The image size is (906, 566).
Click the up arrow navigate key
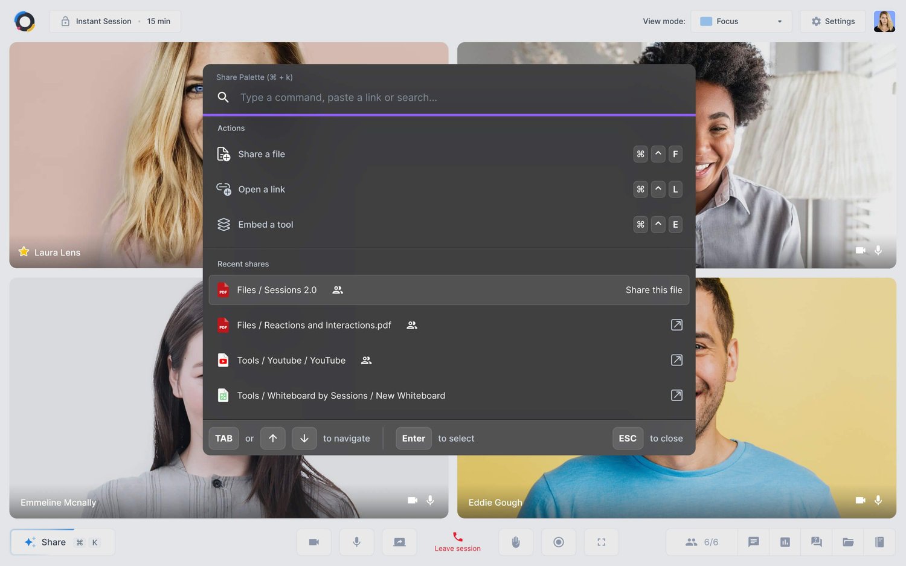[273, 438]
